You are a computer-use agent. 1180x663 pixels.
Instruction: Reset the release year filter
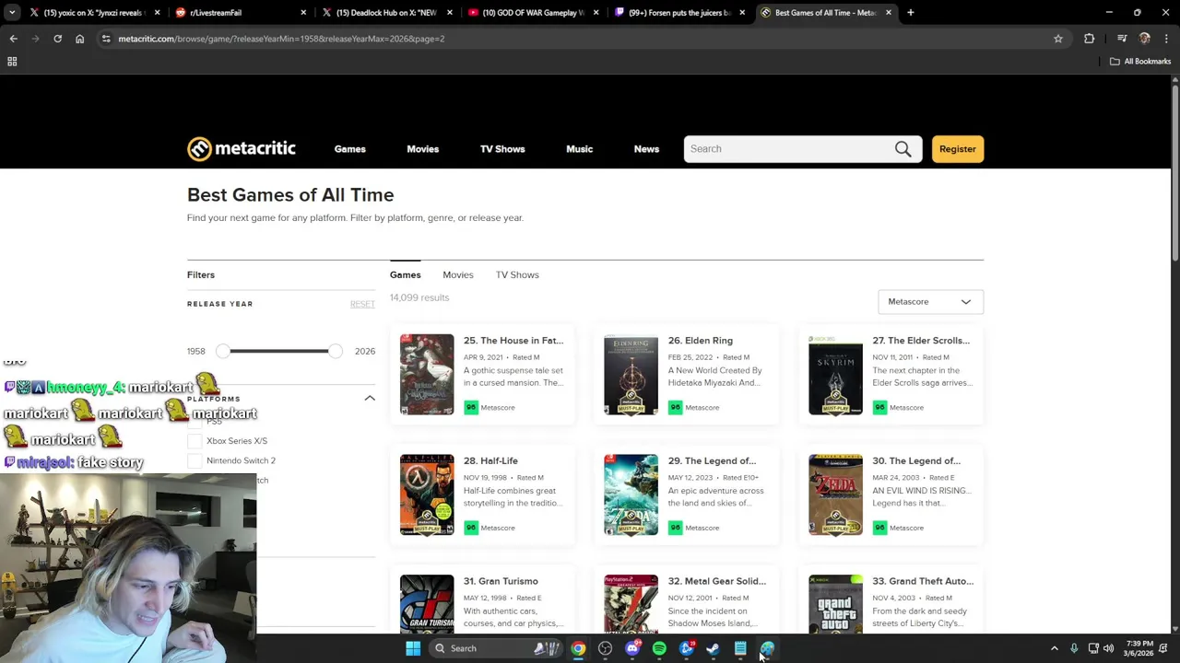pos(362,304)
